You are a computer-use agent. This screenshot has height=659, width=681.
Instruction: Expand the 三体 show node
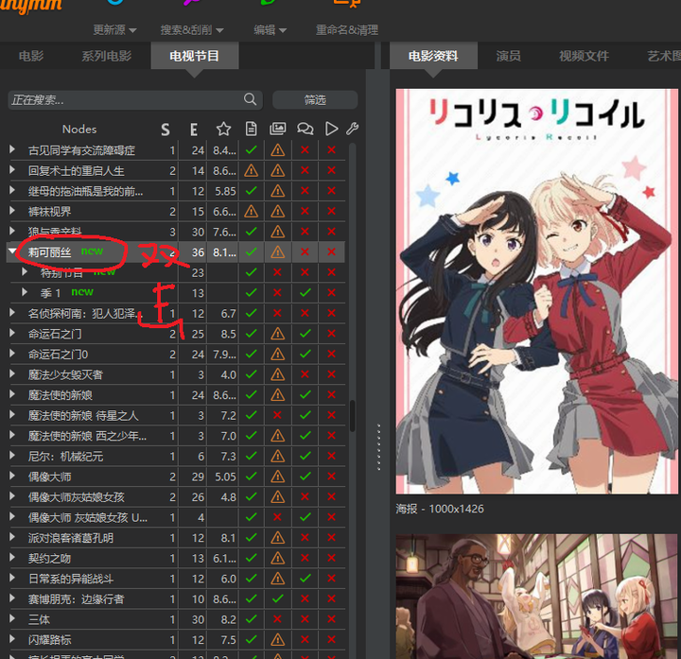[x=12, y=618]
